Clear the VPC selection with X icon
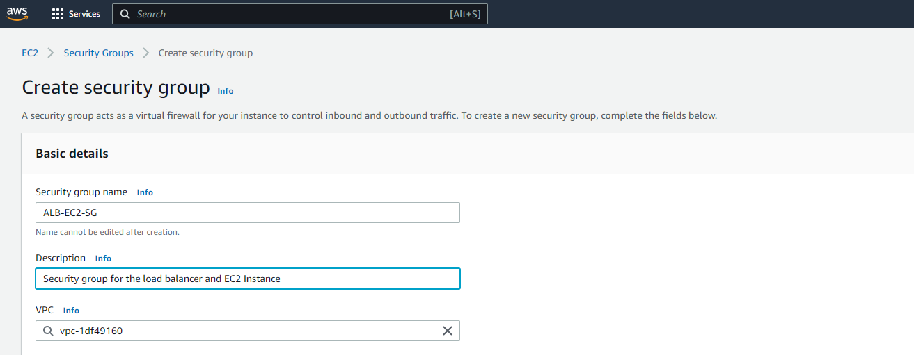Viewport: 914px width, 355px height. pyautogui.click(x=448, y=331)
